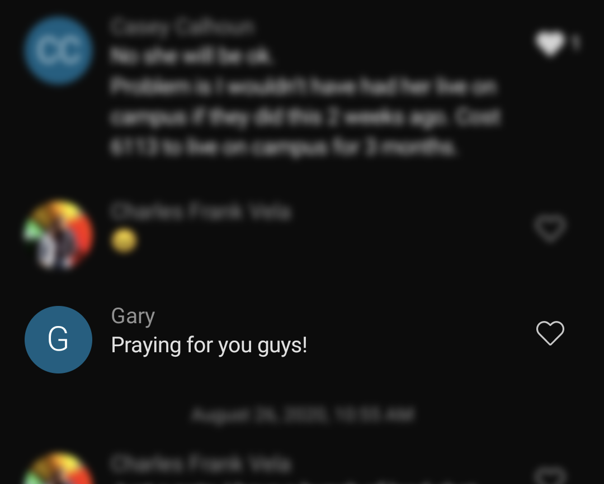Unlike the top comment's filled heart
604x484 pixels.
pyautogui.click(x=550, y=44)
